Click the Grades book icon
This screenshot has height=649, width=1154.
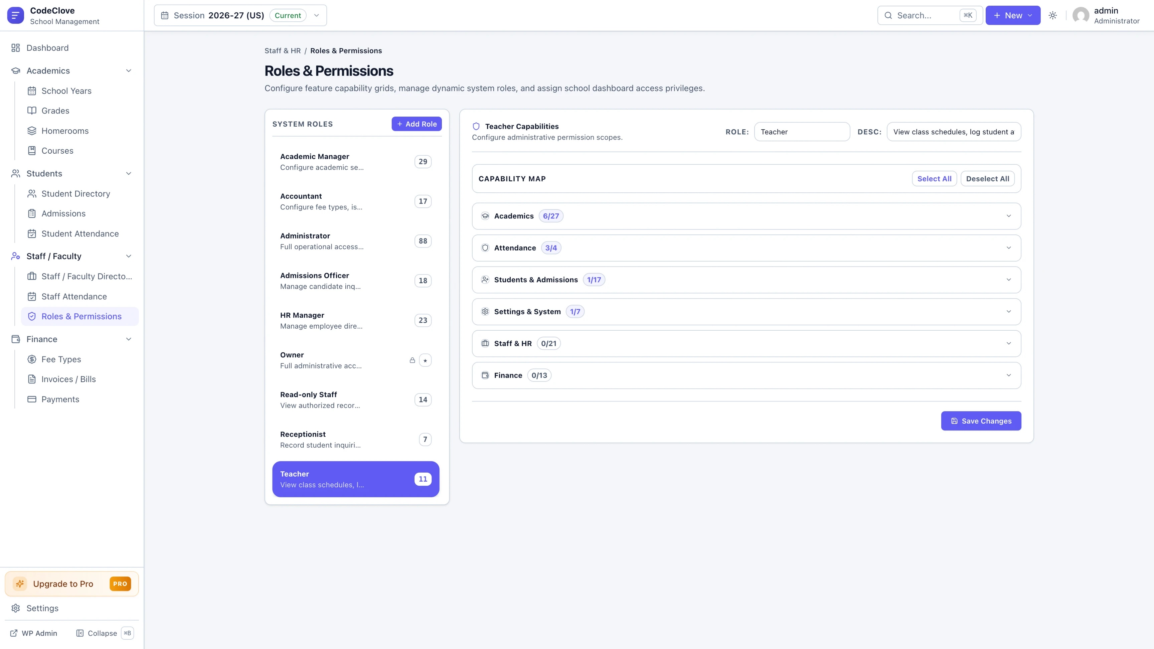click(x=32, y=111)
